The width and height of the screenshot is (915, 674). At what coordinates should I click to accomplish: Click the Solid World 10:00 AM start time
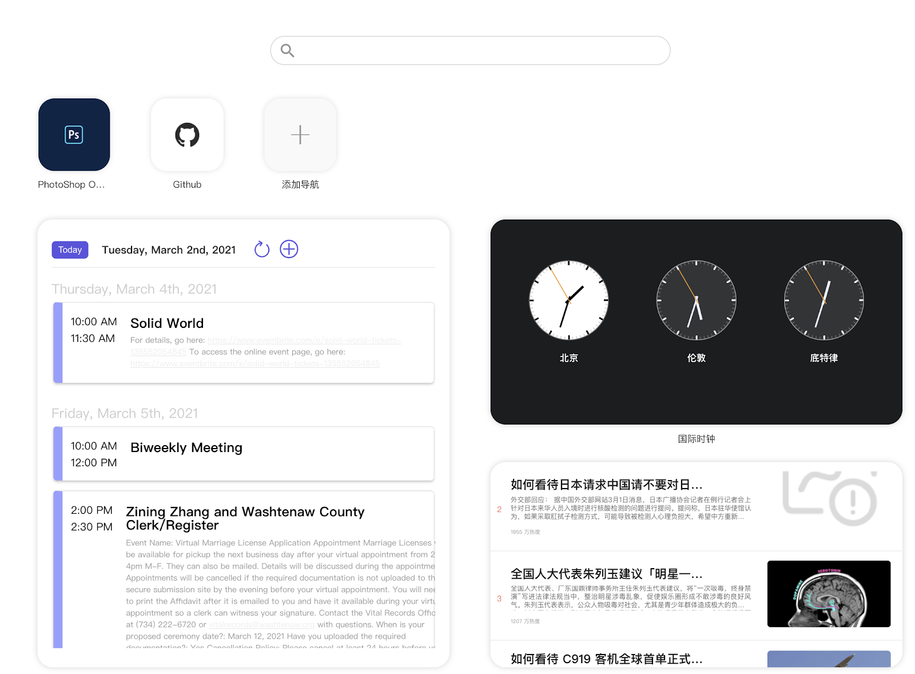(94, 322)
